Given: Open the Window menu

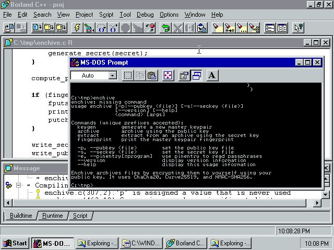Looking at the screenshot, I should [x=195, y=15].
